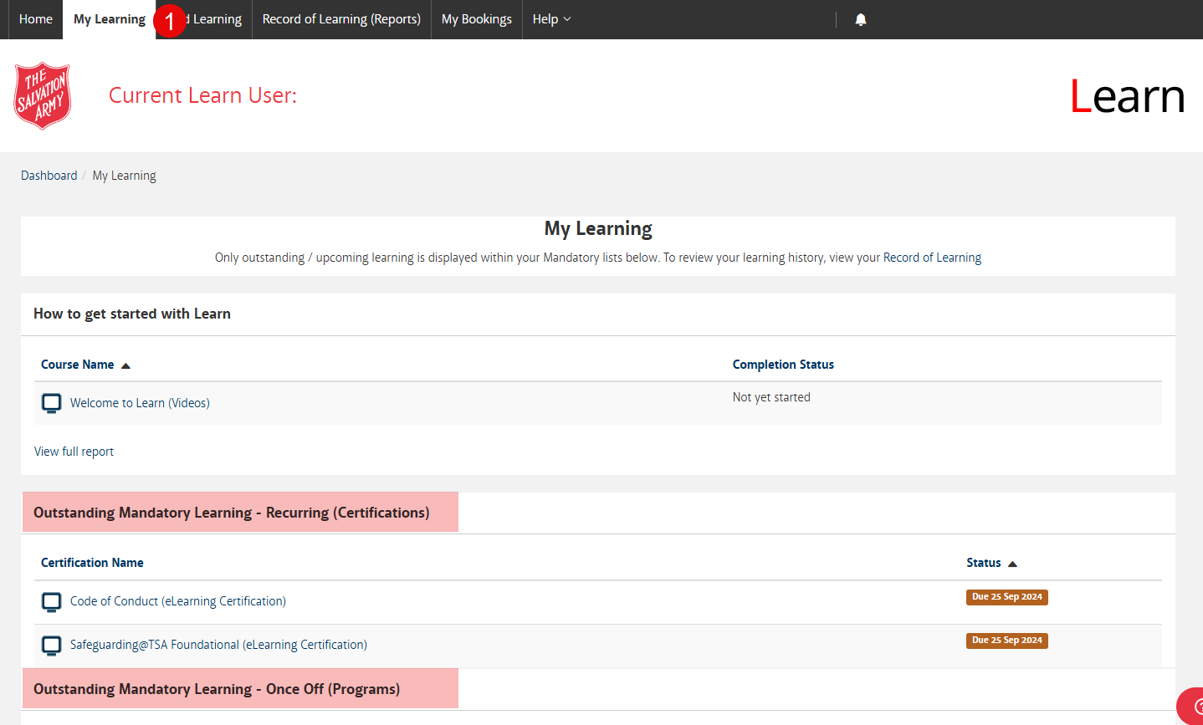Viewport: 1203px width, 725px height.
Task: Click the Due 25 Sep 2024 badge for Safeguarding
Action: [1006, 640]
